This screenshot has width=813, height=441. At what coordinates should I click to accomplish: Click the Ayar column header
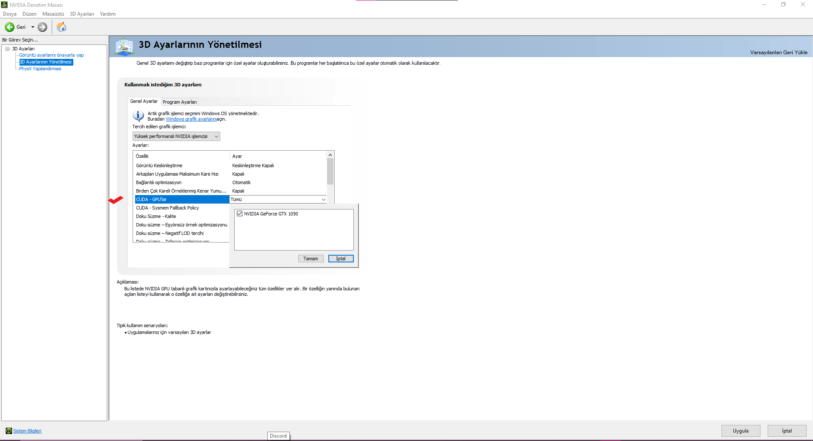[278, 156]
